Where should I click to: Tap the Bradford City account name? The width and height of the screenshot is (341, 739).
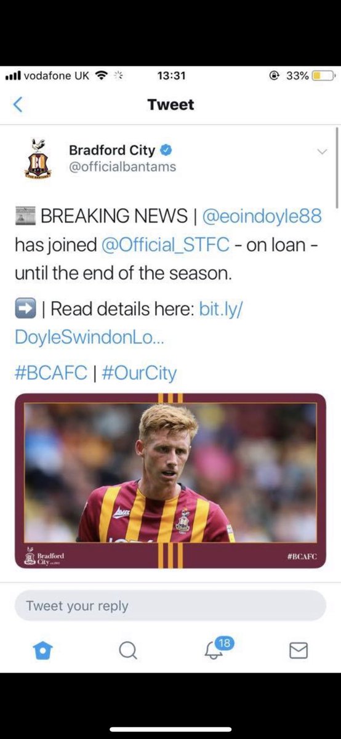[x=112, y=150]
